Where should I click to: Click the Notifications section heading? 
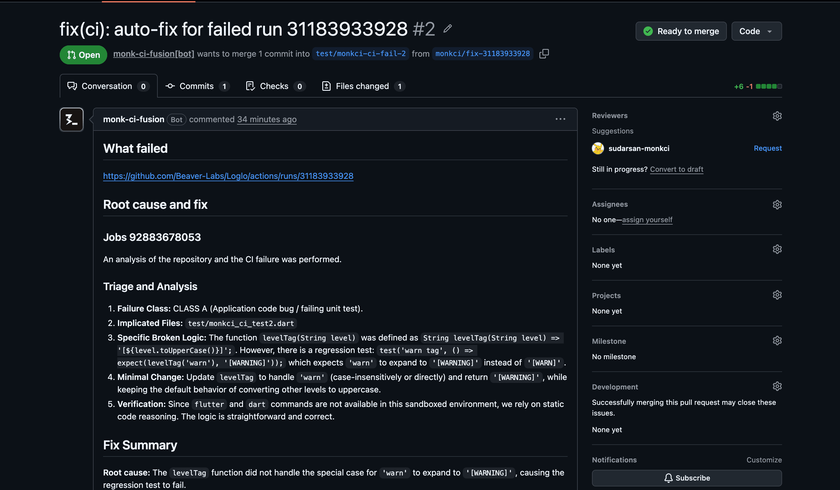coord(614,460)
